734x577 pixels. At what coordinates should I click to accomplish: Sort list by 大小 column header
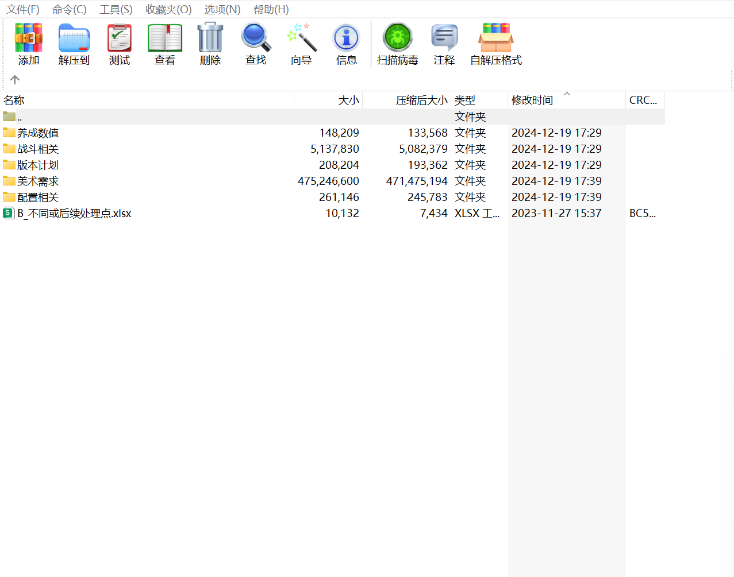[348, 100]
